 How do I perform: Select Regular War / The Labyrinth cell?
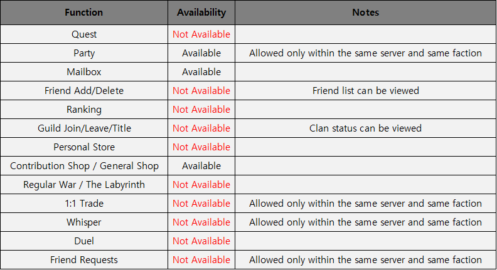pos(84,185)
